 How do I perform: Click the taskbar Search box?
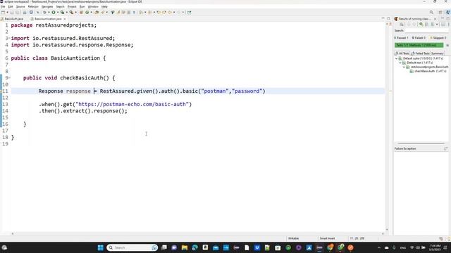point(132,247)
